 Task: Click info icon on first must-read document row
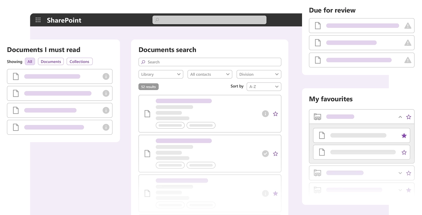(106, 76)
